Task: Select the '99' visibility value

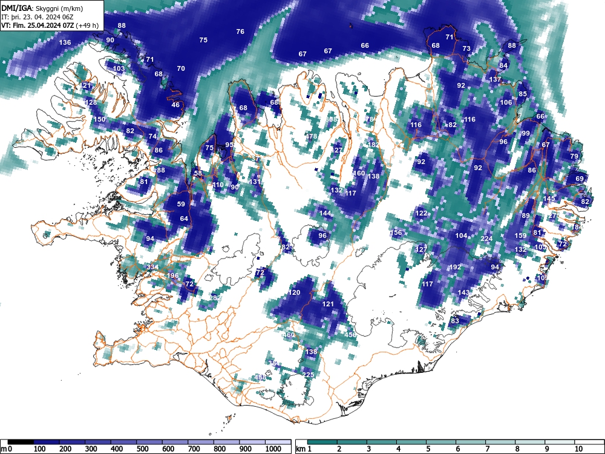Action: [526, 133]
